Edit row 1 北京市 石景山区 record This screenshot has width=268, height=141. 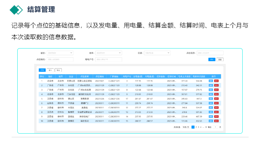pyautogui.click(x=211, y=81)
